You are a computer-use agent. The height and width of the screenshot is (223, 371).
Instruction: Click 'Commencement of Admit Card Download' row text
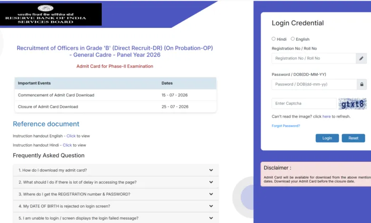[56, 95]
